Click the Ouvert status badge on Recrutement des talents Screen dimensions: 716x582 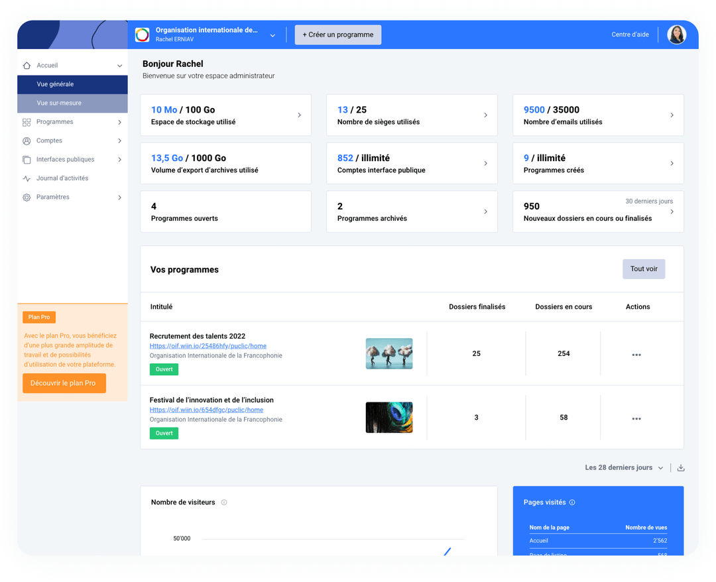pos(164,369)
